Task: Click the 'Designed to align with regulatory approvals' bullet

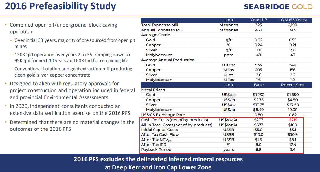Action: click(72, 90)
